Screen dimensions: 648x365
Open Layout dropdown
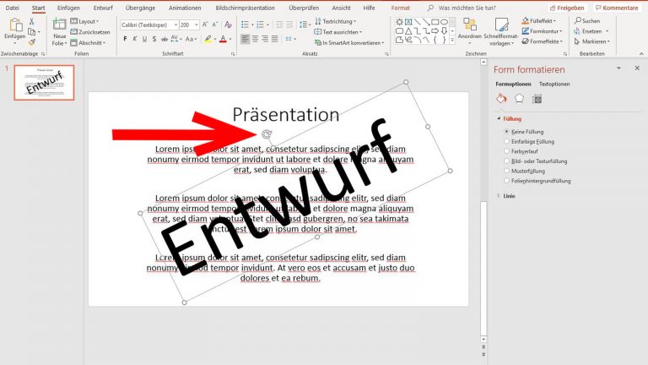[x=84, y=21]
